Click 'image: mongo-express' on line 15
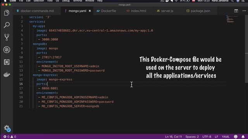Image resolution: width=248 pixels, height=139 pixels. [x=54, y=80]
